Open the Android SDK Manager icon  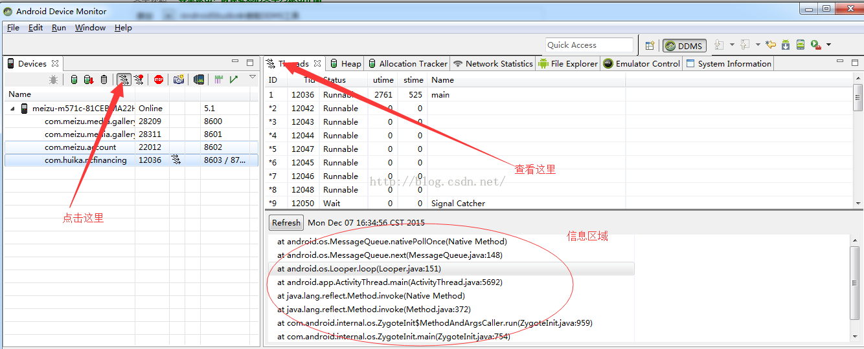click(786, 45)
